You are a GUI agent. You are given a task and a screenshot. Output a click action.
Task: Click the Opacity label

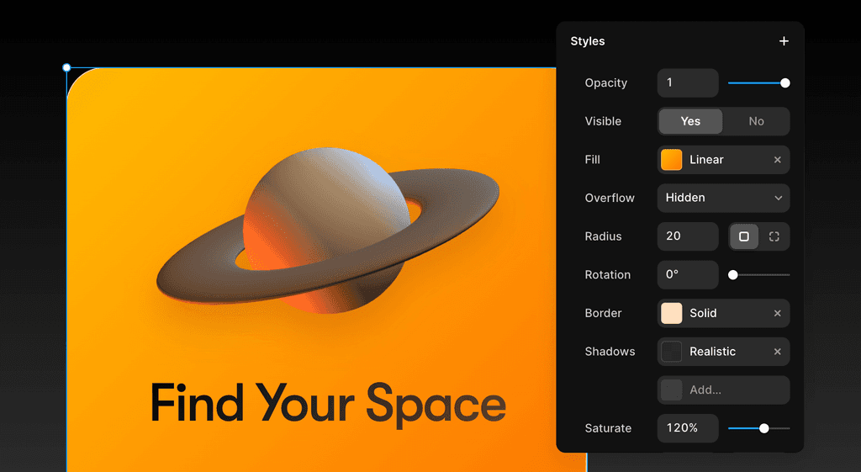(605, 83)
